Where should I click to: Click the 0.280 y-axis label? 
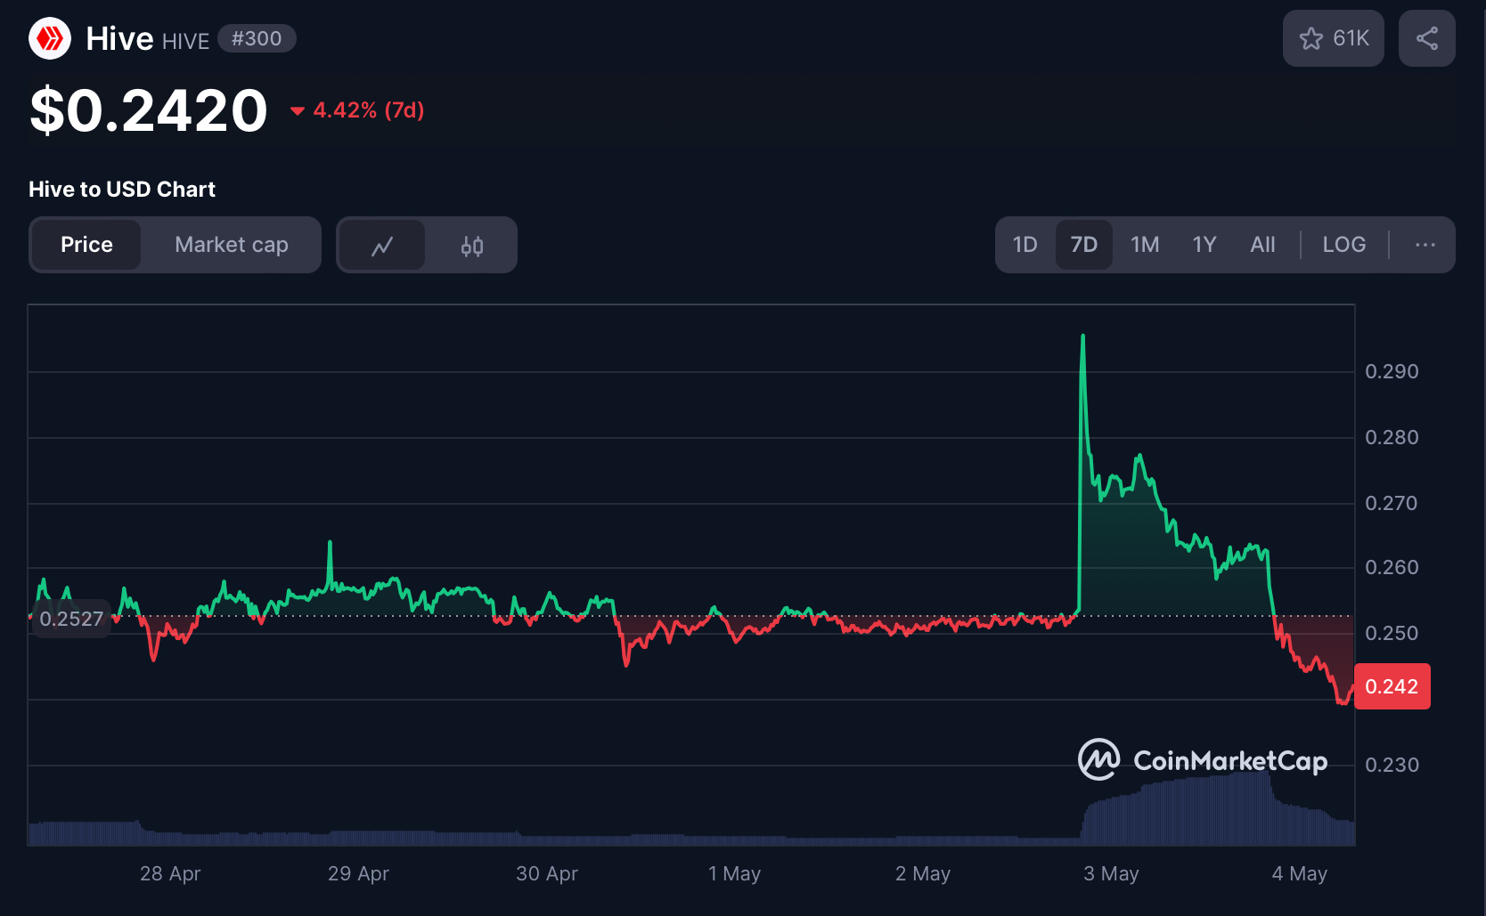pyautogui.click(x=1392, y=437)
